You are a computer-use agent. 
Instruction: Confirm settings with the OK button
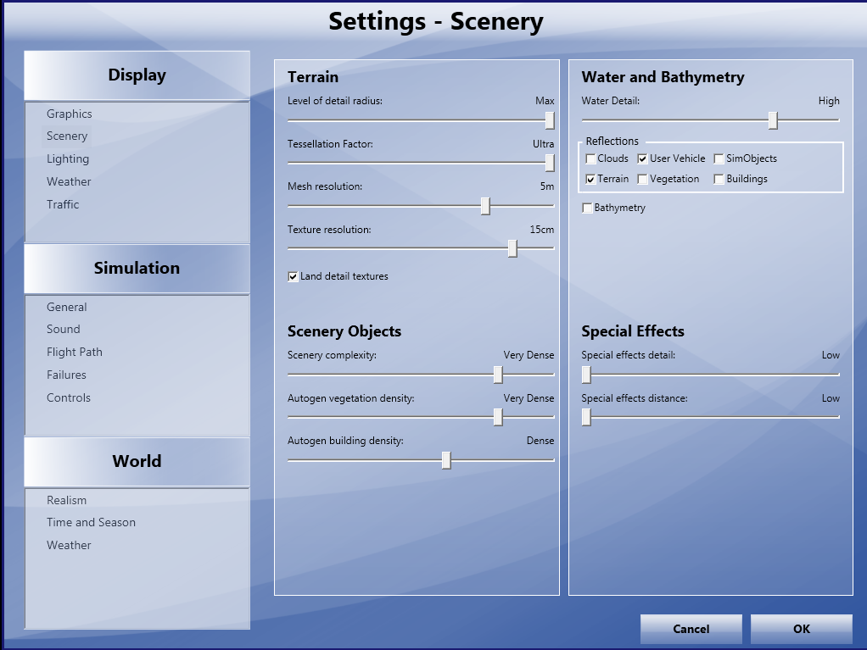[x=801, y=629]
